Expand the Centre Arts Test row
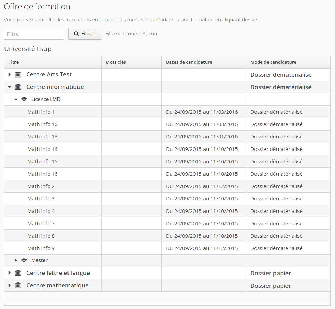The image size is (335, 309). click(10, 75)
